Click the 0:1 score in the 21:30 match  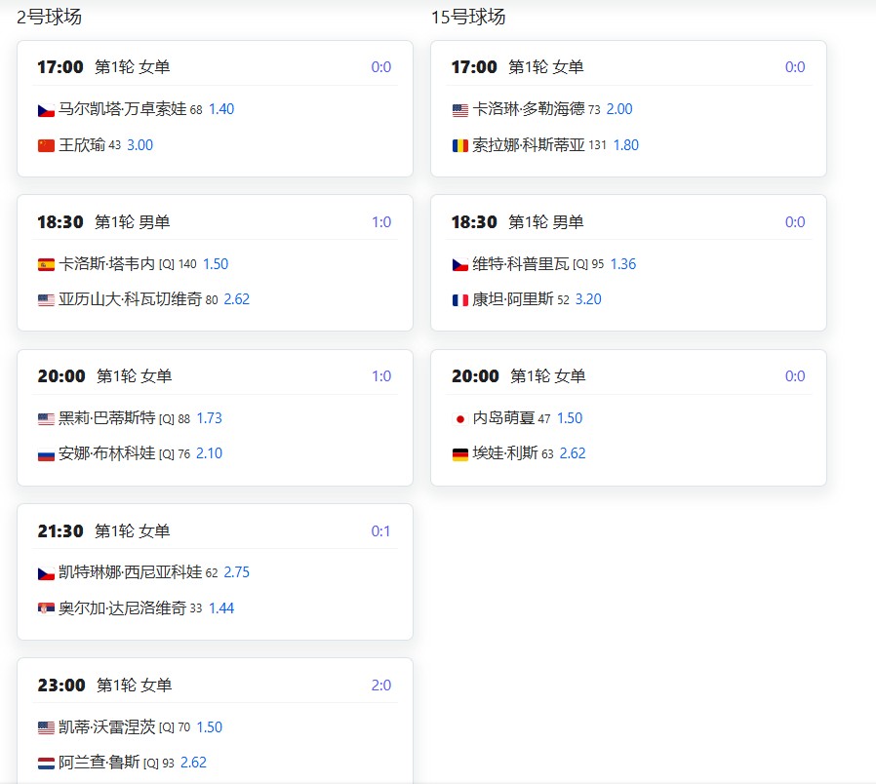[x=380, y=531]
